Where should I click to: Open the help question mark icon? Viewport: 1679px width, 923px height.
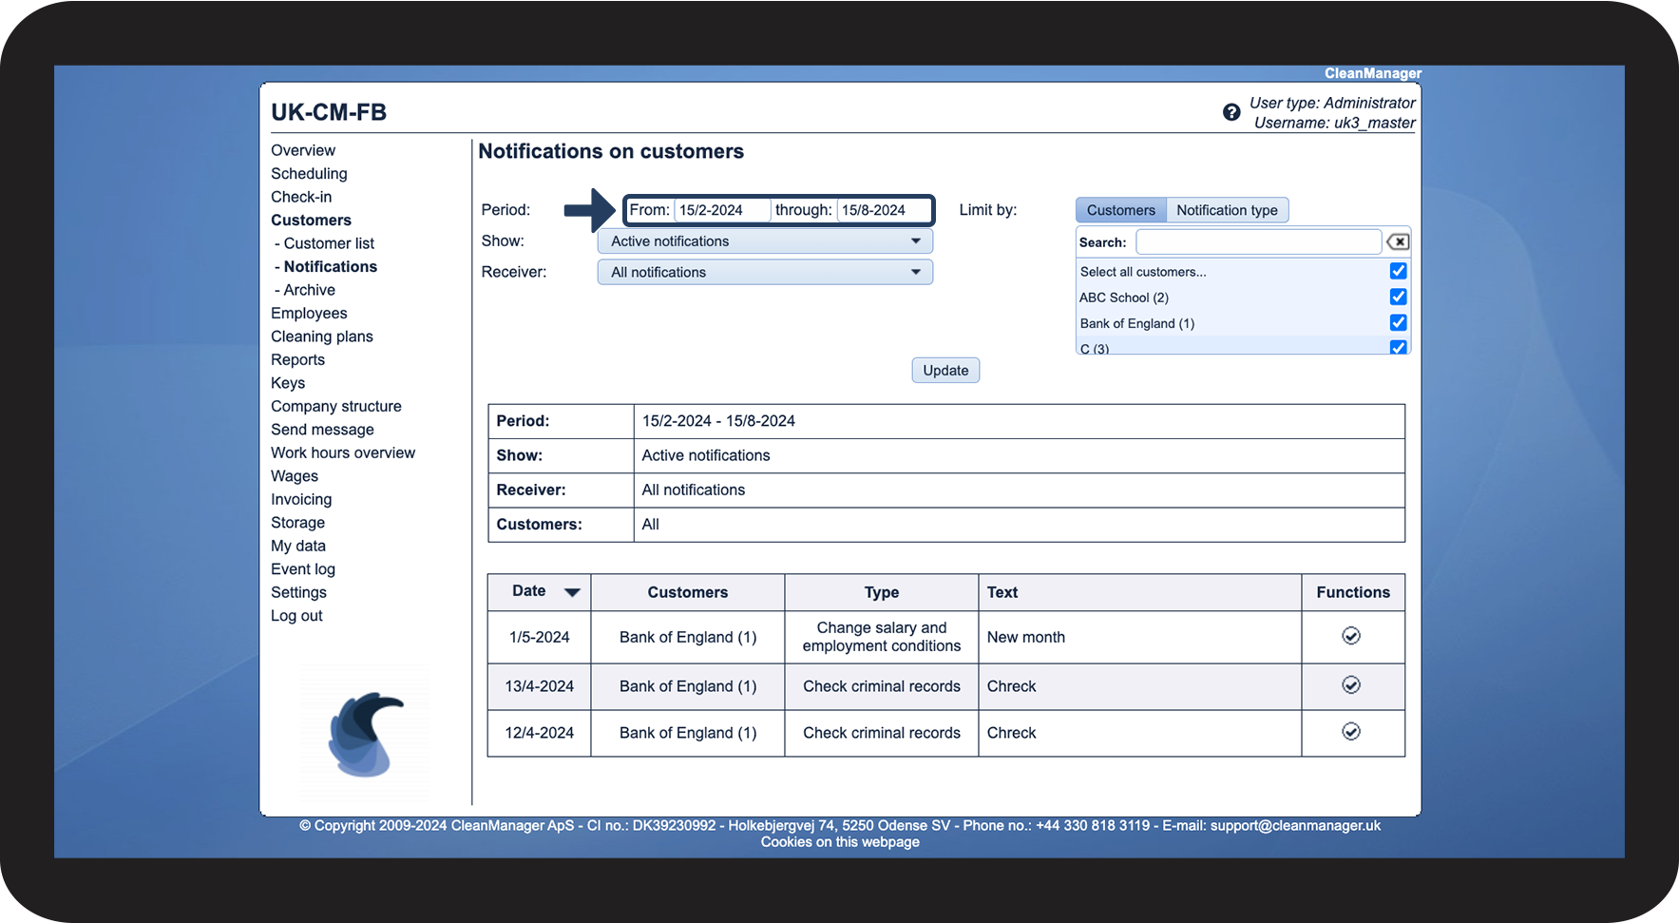point(1231,112)
